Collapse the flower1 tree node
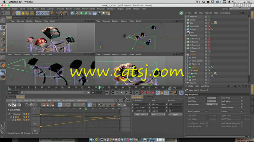 pyautogui.click(x=186, y=55)
